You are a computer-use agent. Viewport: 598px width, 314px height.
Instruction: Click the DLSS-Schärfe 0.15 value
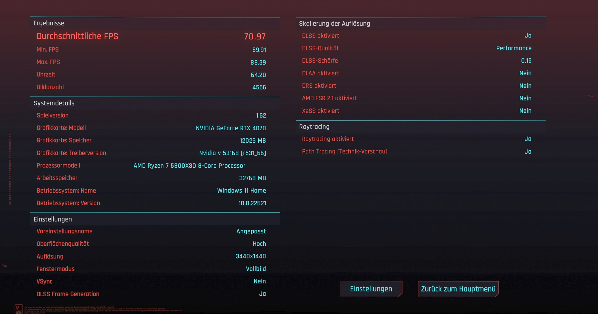click(526, 61)
